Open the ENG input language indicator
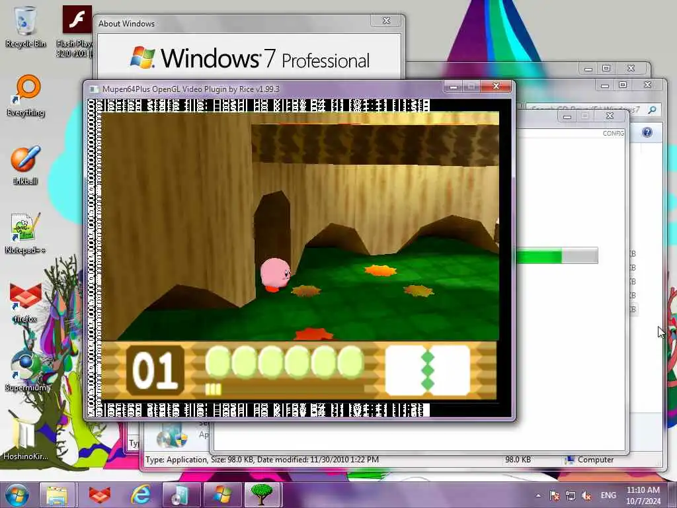The image size is (677, 508). pyautogui.click(x=608, y=495)
